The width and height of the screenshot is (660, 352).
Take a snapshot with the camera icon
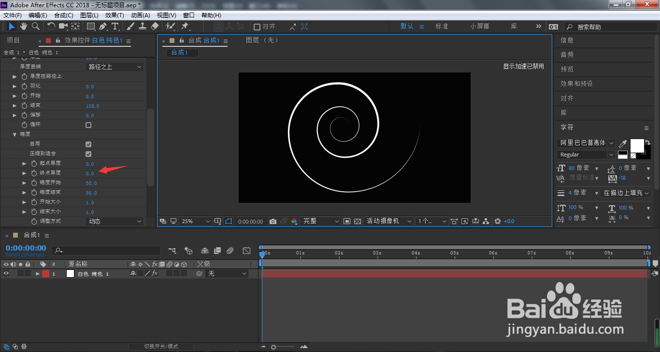[273, 221]
